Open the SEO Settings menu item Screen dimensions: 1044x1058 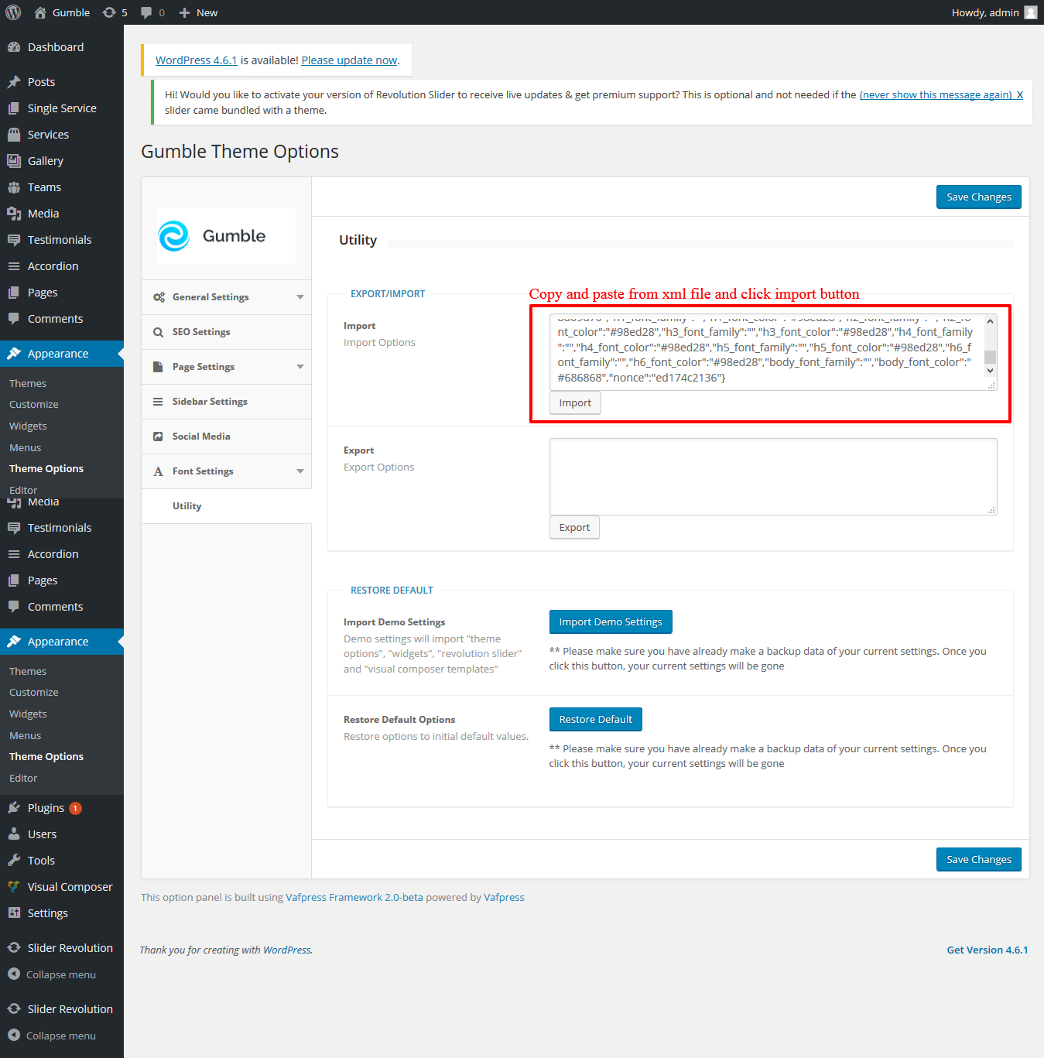pos(201,332)
